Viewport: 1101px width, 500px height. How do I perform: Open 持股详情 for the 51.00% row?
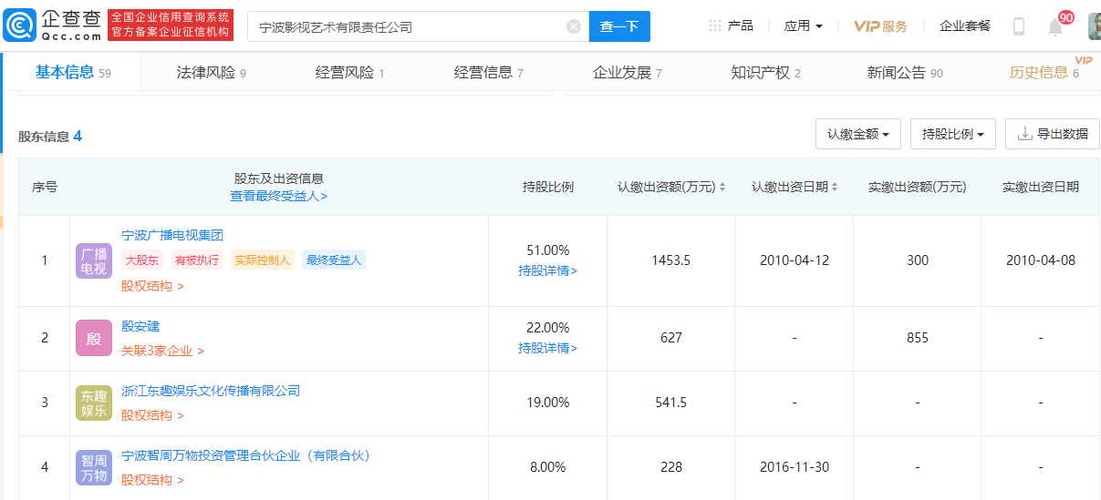(x=547, y=270)
